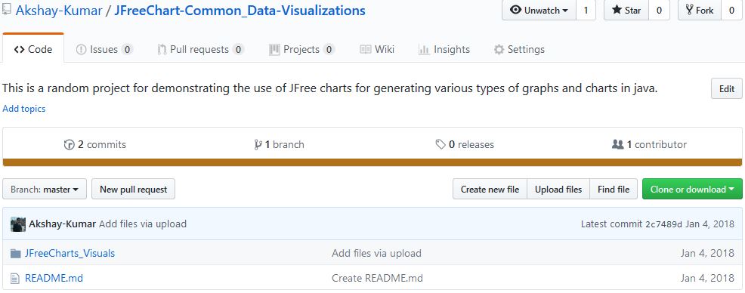Image resolution: width=745 pixels, height=293 pixels.
Task: Open the Unwatch notifications dropdown
Action: click(539, 10)
